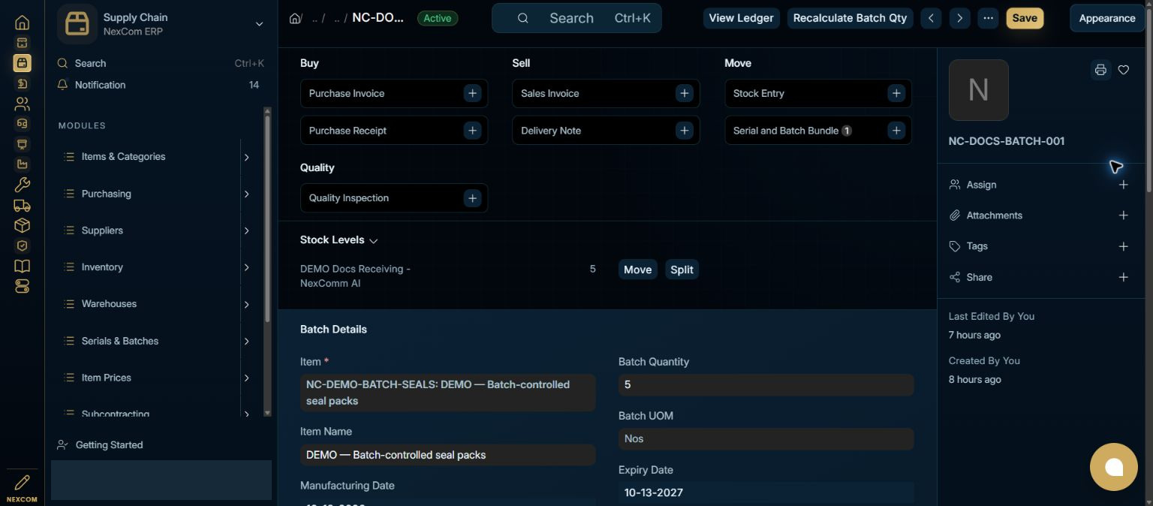Click the Batch UOM field
Screen dimensions: 1153x506
point(766,438)
